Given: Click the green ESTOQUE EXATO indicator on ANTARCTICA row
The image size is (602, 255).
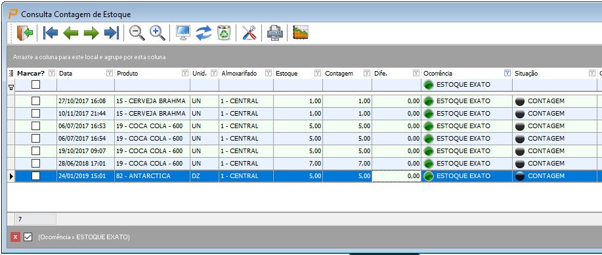Looking at the screenshot, I should (429, 176).
